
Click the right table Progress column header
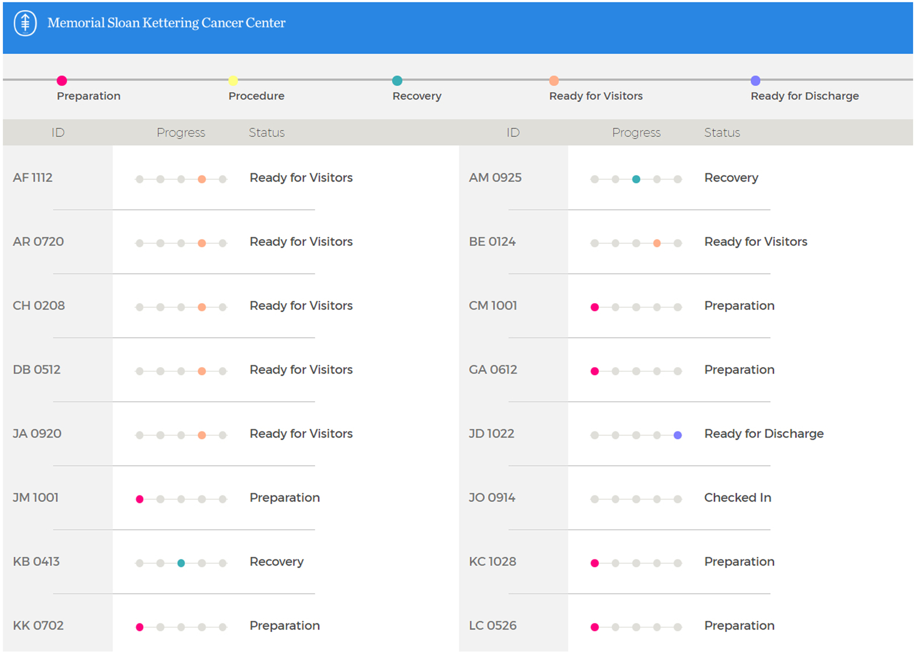pos(636,133)
